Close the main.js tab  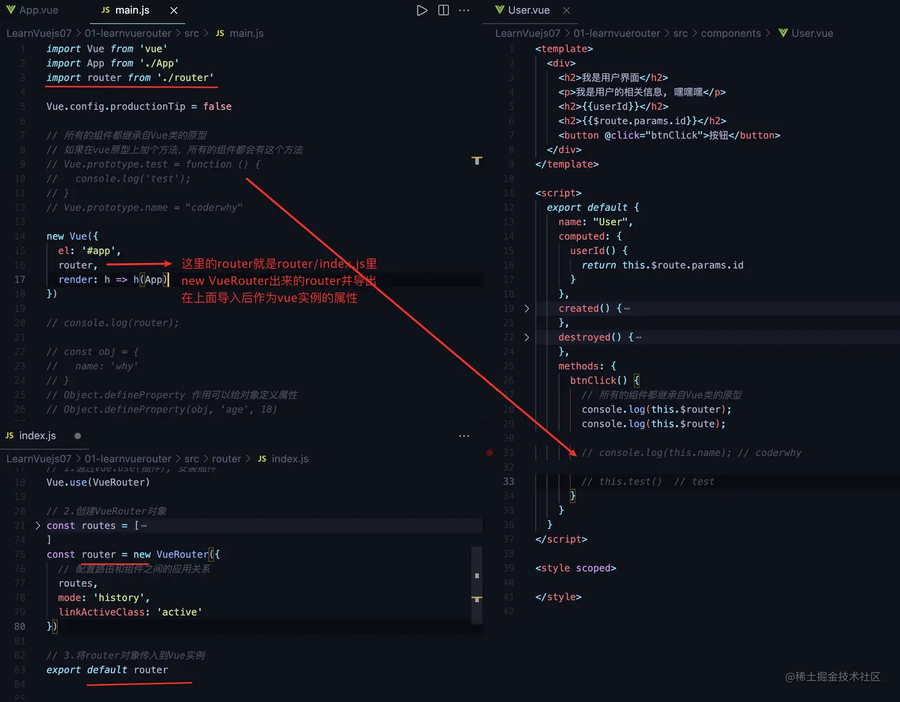click(174, 10)
